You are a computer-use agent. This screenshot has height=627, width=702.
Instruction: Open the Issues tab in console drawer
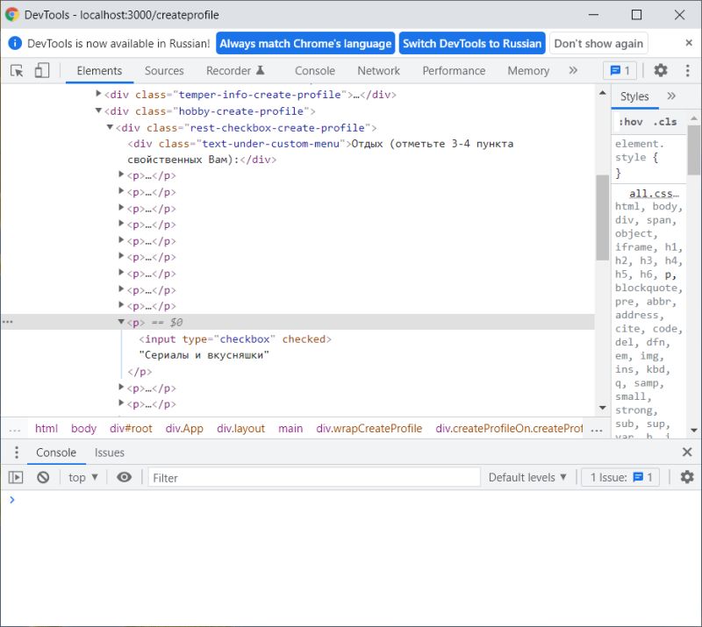109,452
